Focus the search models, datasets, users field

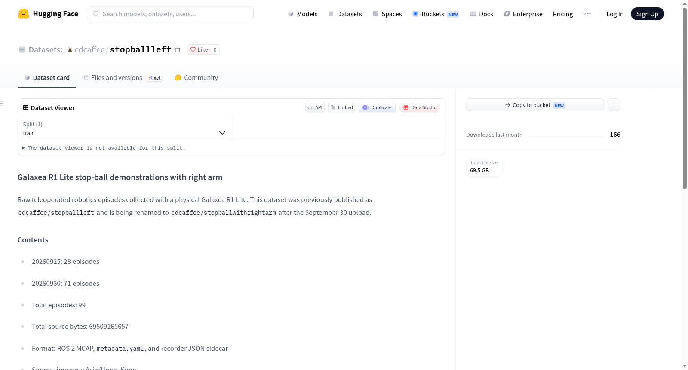[171, 14]
